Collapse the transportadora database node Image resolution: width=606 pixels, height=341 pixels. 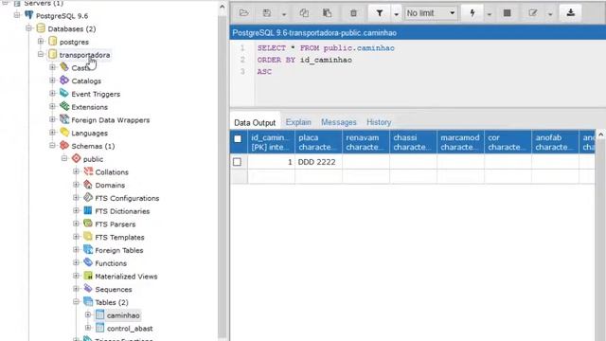[41, 54]
